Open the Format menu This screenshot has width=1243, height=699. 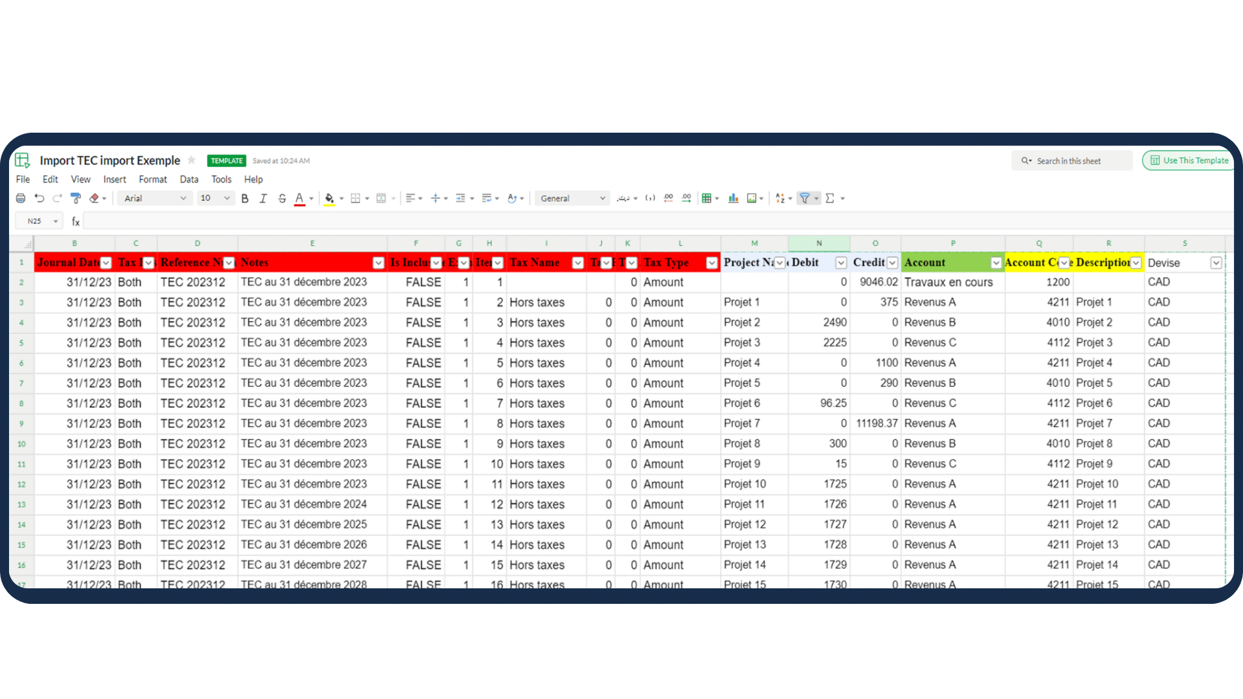(x=153, y=179)
